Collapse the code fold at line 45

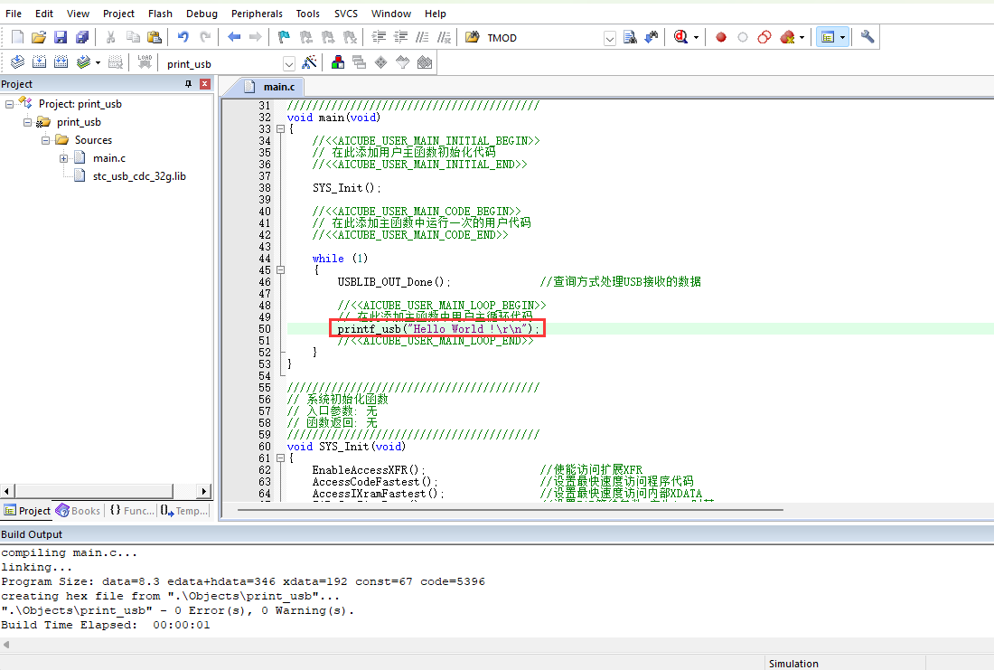click(x=279, y=270)
